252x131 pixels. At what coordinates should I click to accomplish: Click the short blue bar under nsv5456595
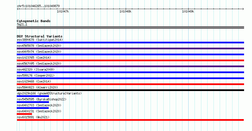pyautogui.click(x=33, y=102)
